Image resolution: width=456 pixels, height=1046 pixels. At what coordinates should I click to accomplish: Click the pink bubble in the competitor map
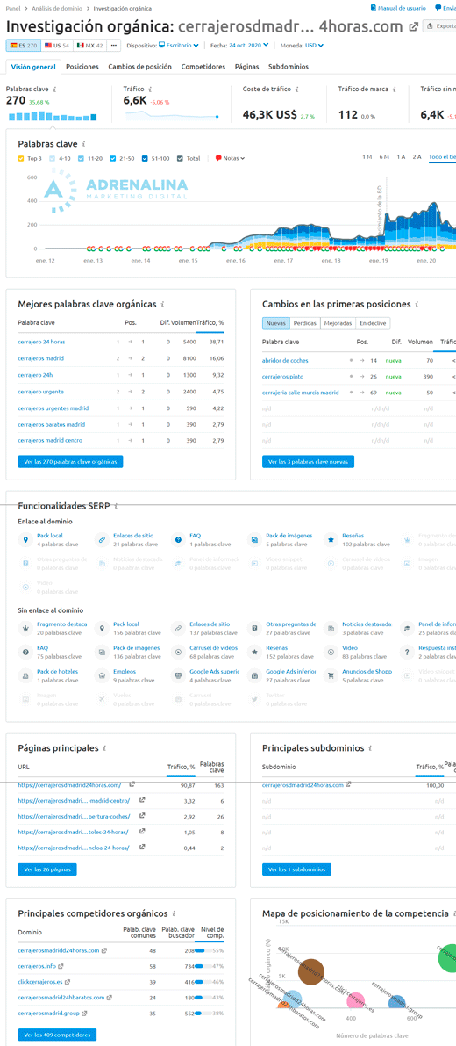tap(355, 1002)
